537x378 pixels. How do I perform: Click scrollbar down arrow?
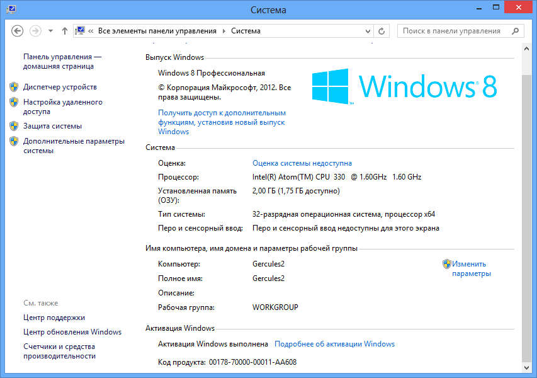pyautogui.click(x=527, y=367)
